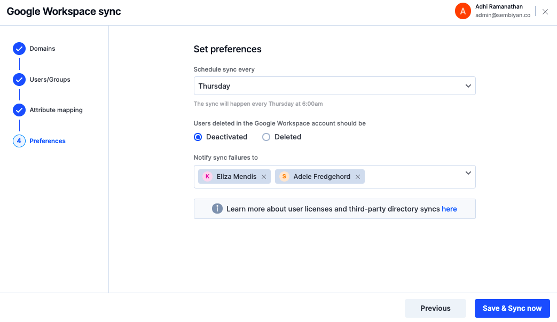Close the Google Workspace sync dialog

click(x=545, y=12)
